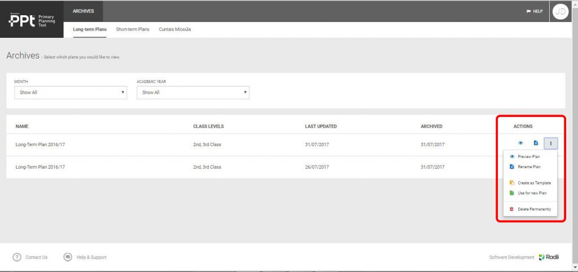The image size is (578, 272).
Task: Open the Academic Year dropdown
Action: 192,93
